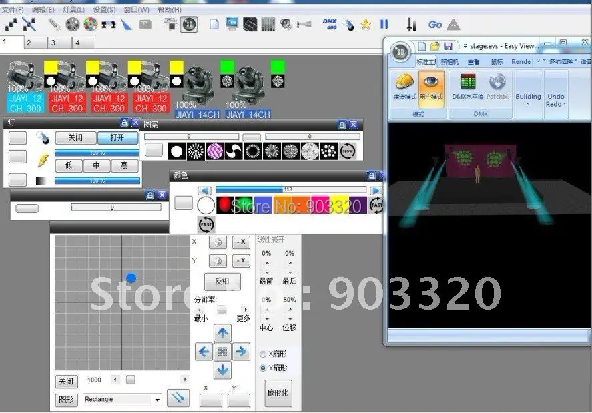Viewport: 592px width, 413px height.
Task: Open the gobo wheel tool in toolbar
Action: pyautogui.click(x=73, y=25)
